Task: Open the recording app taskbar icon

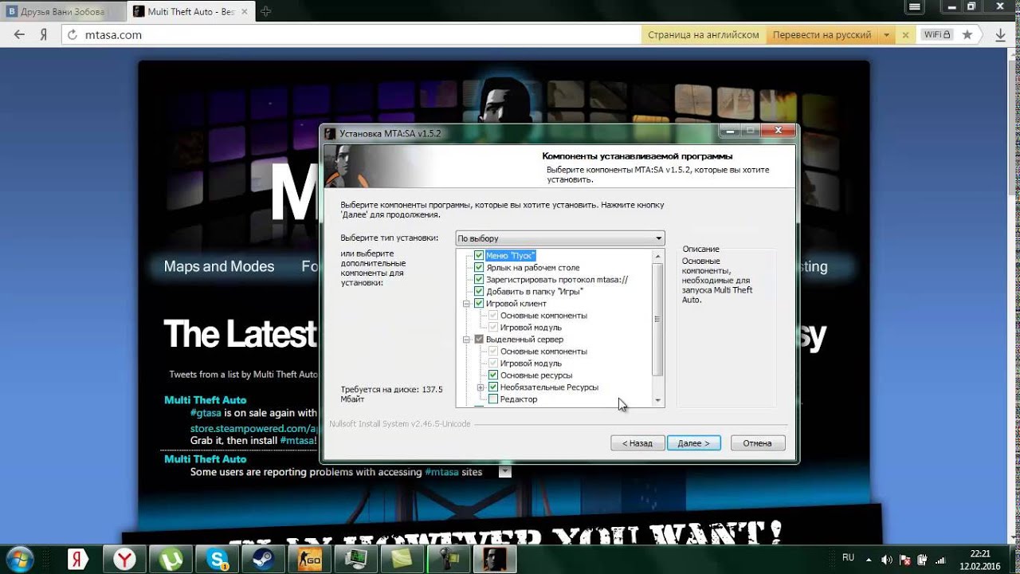Action: (448, 559)
